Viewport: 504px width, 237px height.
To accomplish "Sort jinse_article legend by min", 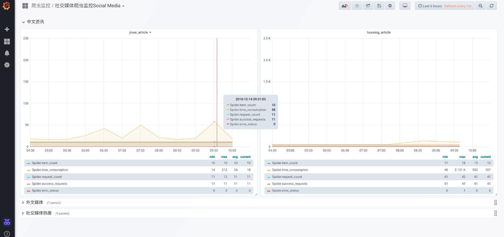I will [212, 157].
